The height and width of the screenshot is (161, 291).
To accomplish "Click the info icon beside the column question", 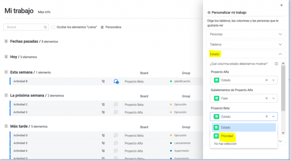I will click(x=276, y=64).
